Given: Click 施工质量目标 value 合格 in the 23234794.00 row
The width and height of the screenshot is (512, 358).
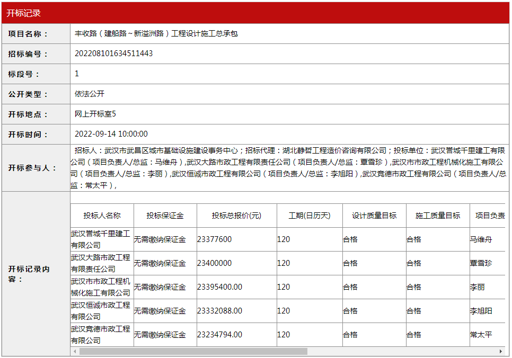Looking at the screenshot, I should [414, 335].
